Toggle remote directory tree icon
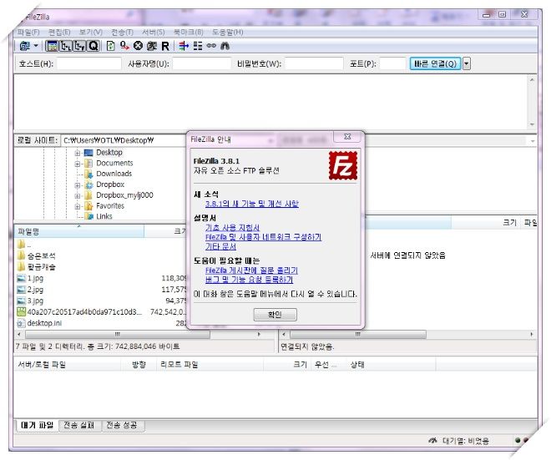 [x=79, y=46]
